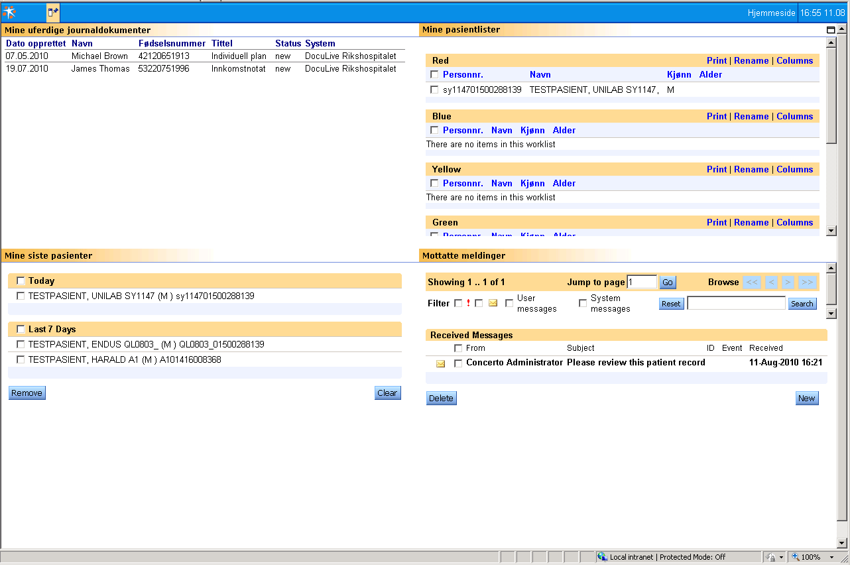Image resolution: width=850 pixels, height=565 pixels.
Task: Go to last page with >> button
Action: pyautogui.click(x=808, y=282)
